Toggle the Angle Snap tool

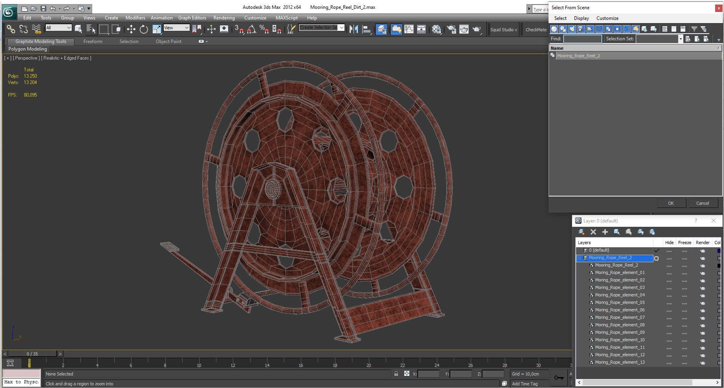(x=252, y=29)
